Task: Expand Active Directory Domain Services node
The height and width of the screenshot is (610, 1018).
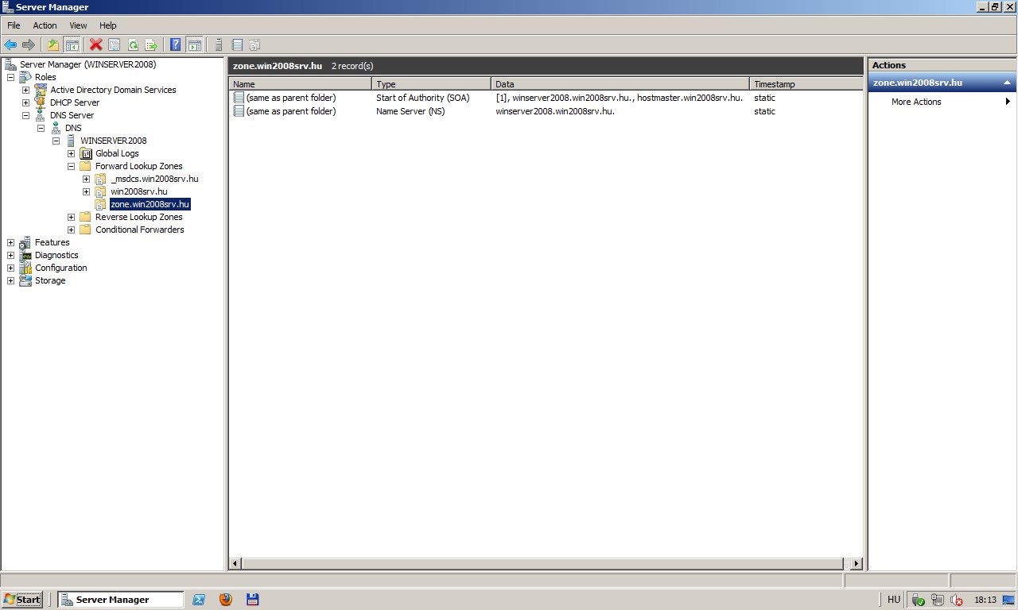Action: pos(25,90)
